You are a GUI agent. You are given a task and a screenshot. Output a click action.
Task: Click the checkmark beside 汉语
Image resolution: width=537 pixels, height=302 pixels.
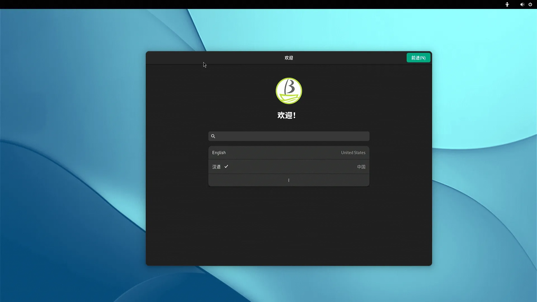click(x=226, y=167)
